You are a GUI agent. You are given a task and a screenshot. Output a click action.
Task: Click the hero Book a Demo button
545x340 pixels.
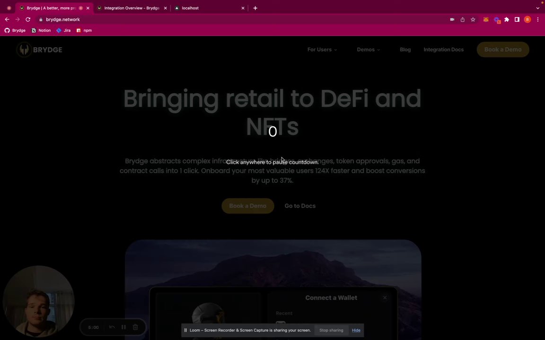(x=247, y=206)
